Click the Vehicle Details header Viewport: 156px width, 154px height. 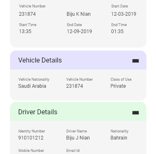coord(78,60)
